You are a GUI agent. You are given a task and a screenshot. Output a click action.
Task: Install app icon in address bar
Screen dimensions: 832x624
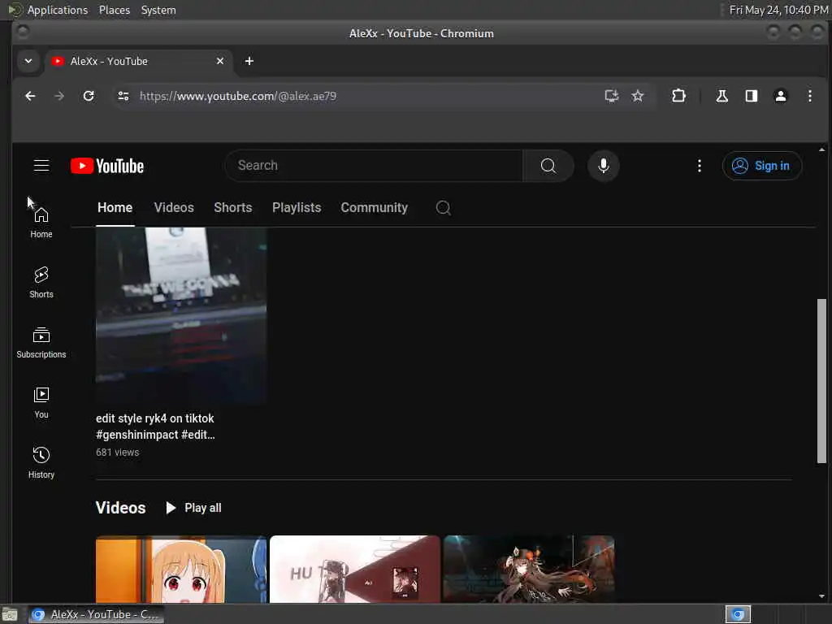[612, 96]
